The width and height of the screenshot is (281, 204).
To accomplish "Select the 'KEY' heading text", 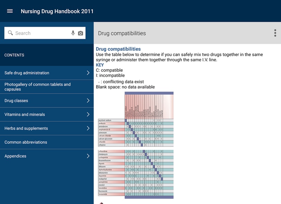I will click(x=100, y=65).
